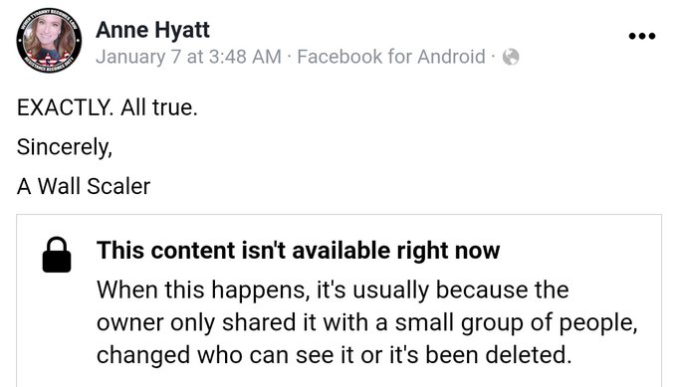Select the "A Wall Scaler" signature line
The width and height of the screenshot is (677, 387).
84,186
